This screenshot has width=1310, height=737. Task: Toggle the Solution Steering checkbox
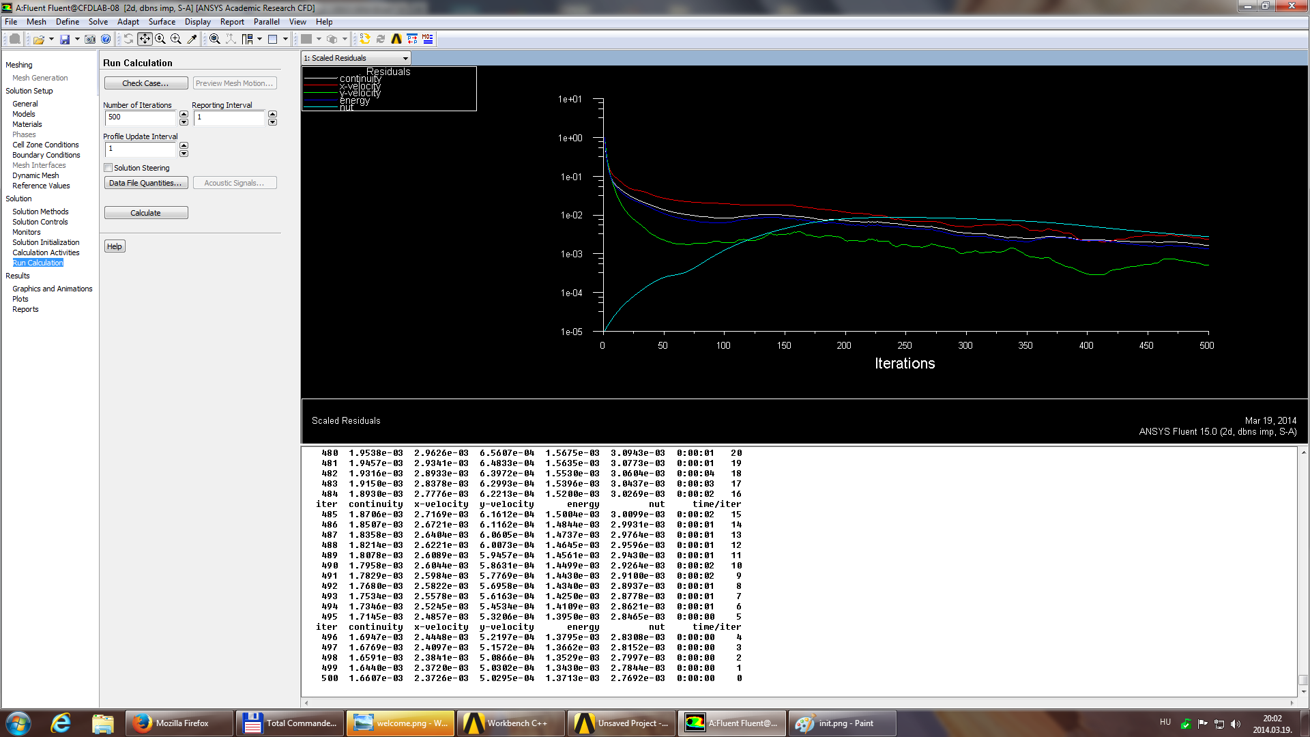tap(107, 167)
